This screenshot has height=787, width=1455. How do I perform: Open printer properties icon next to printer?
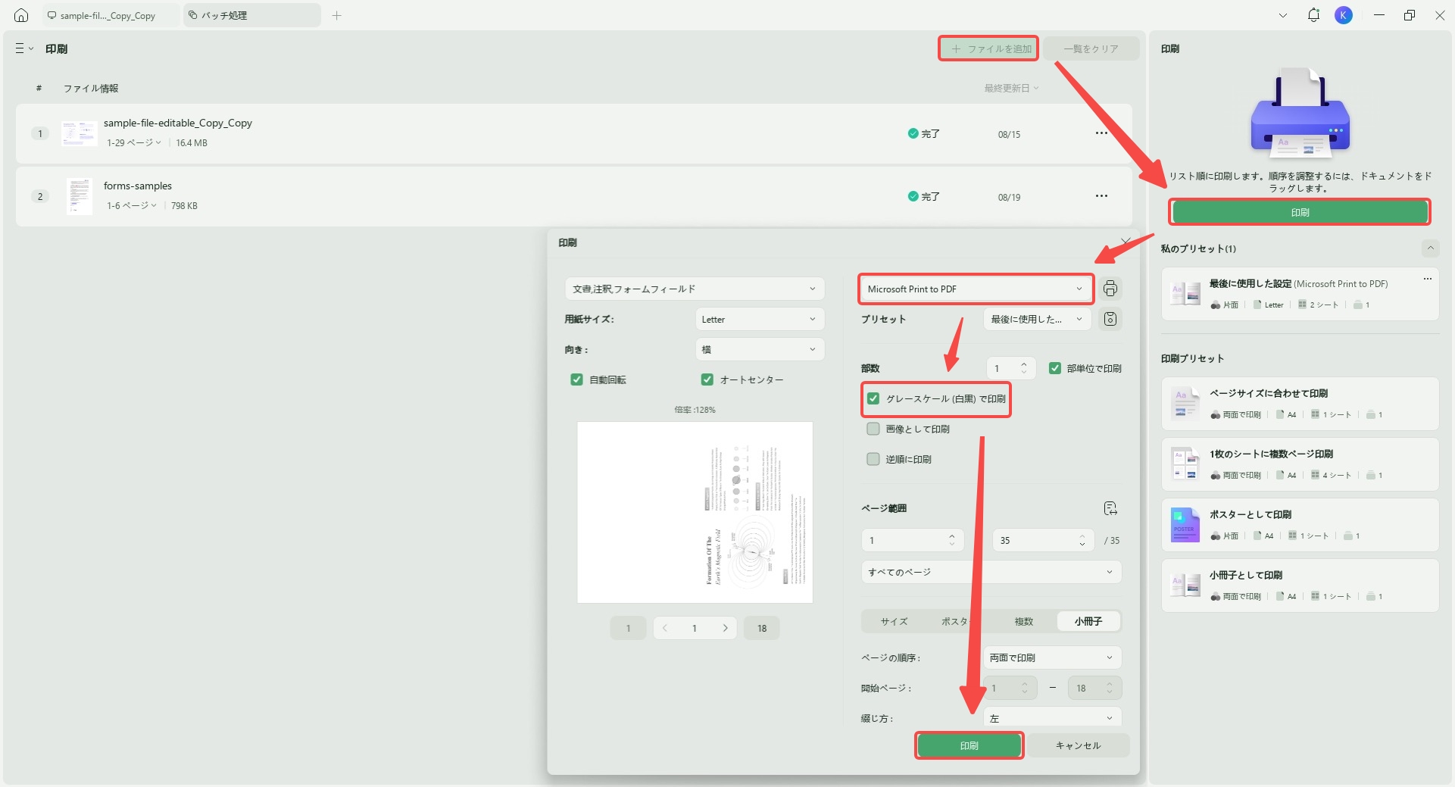coord(1110,289)
